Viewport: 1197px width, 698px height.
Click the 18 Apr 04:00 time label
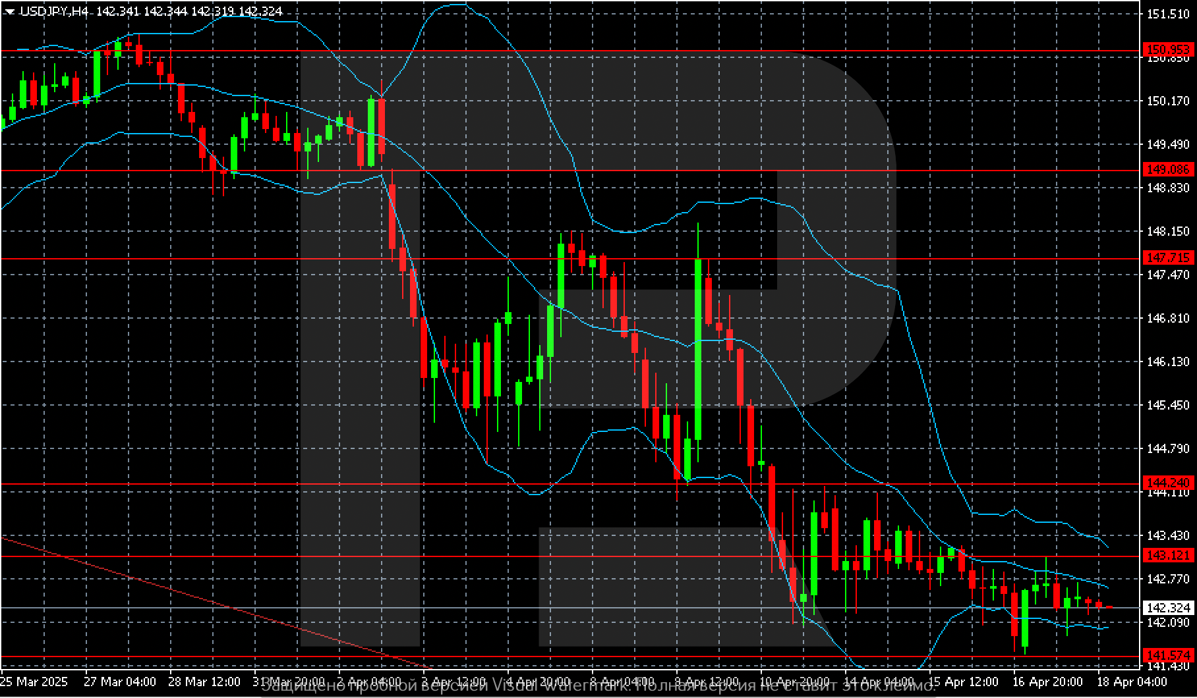click(1132, 681)
